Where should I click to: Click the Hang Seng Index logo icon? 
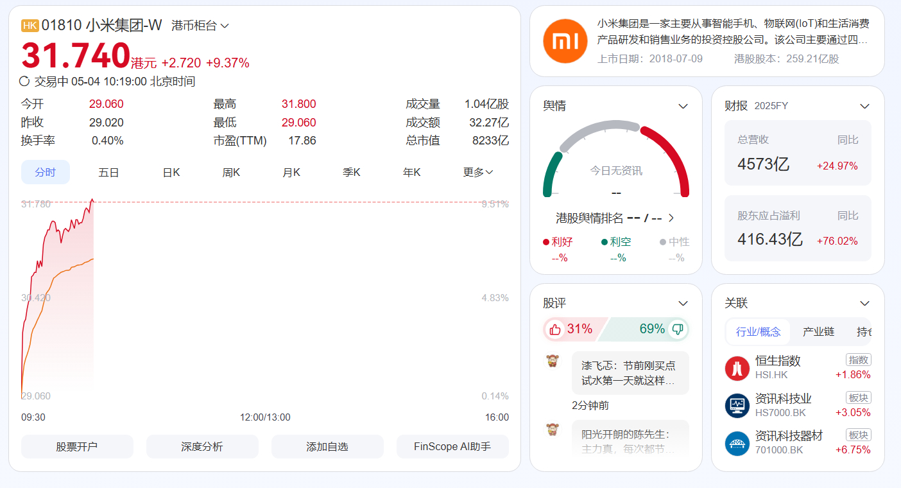[x=737, y=369]
